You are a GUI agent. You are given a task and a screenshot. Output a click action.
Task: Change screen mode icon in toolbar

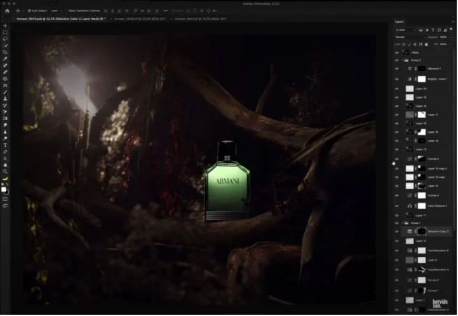tap(5, 206)
